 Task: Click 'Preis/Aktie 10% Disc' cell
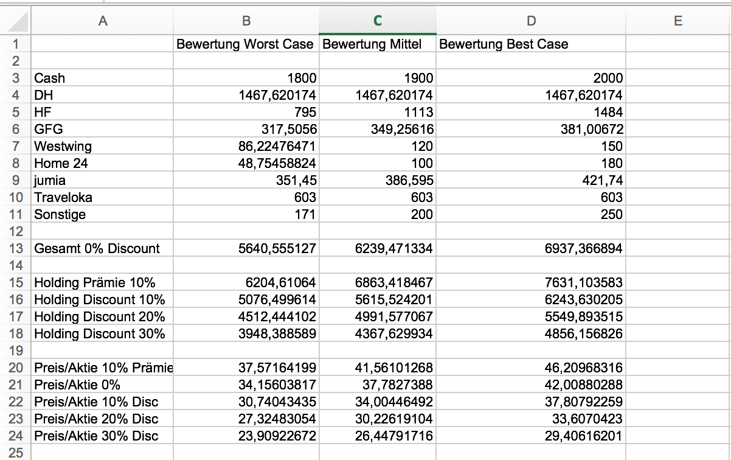pos(102,402)
